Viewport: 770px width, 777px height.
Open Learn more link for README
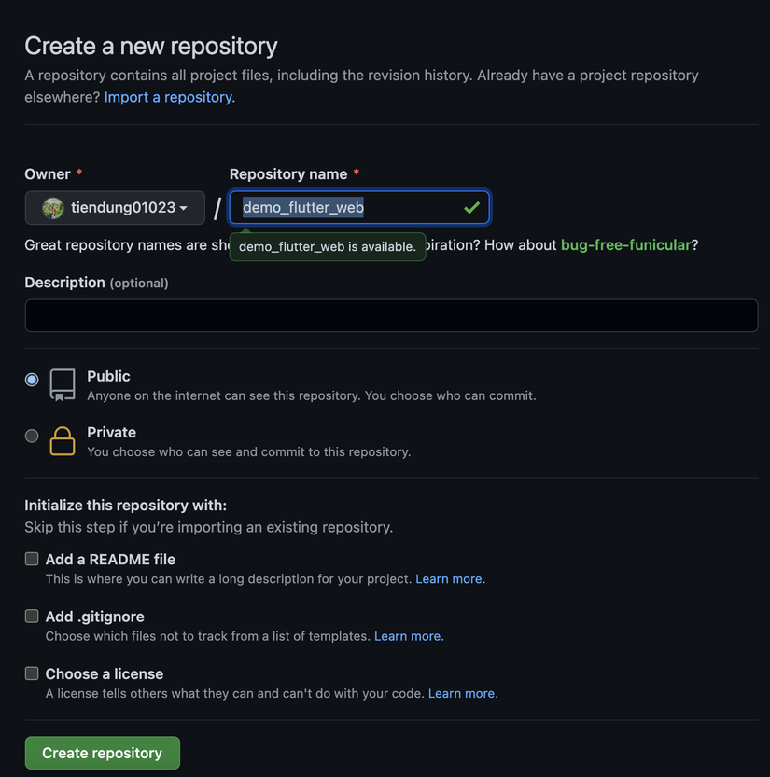(450, 579)
